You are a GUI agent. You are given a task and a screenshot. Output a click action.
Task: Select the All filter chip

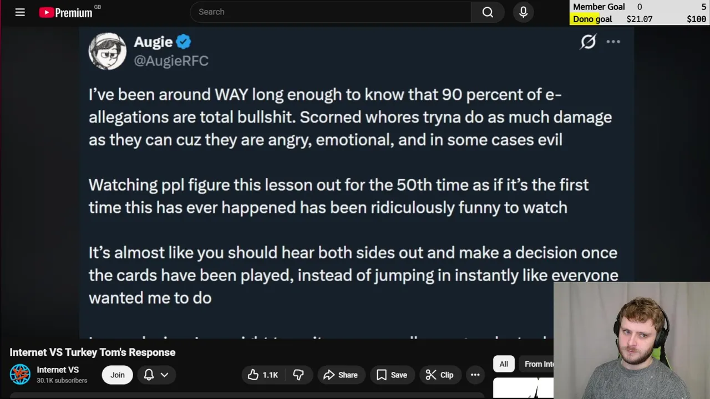(x=504, y=364)
